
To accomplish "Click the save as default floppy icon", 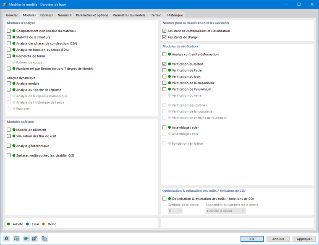I will 34,238.
